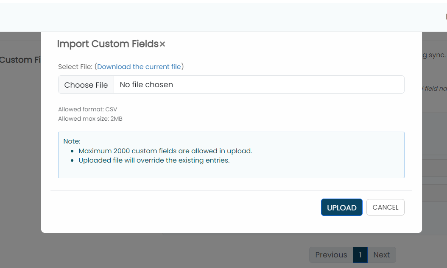Select page 1 in pagination
447x268 pixels.
(360, 255)
